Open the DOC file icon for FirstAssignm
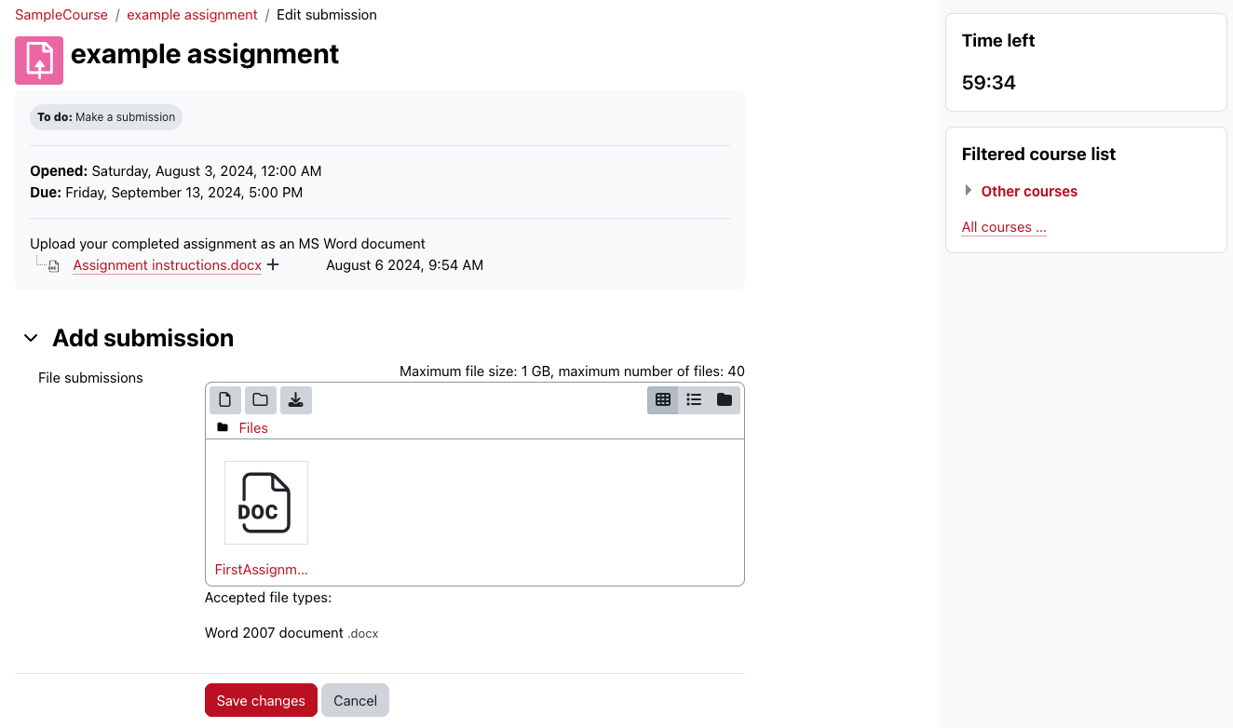This screenshot has height=728, width=1233. point(265,502)
